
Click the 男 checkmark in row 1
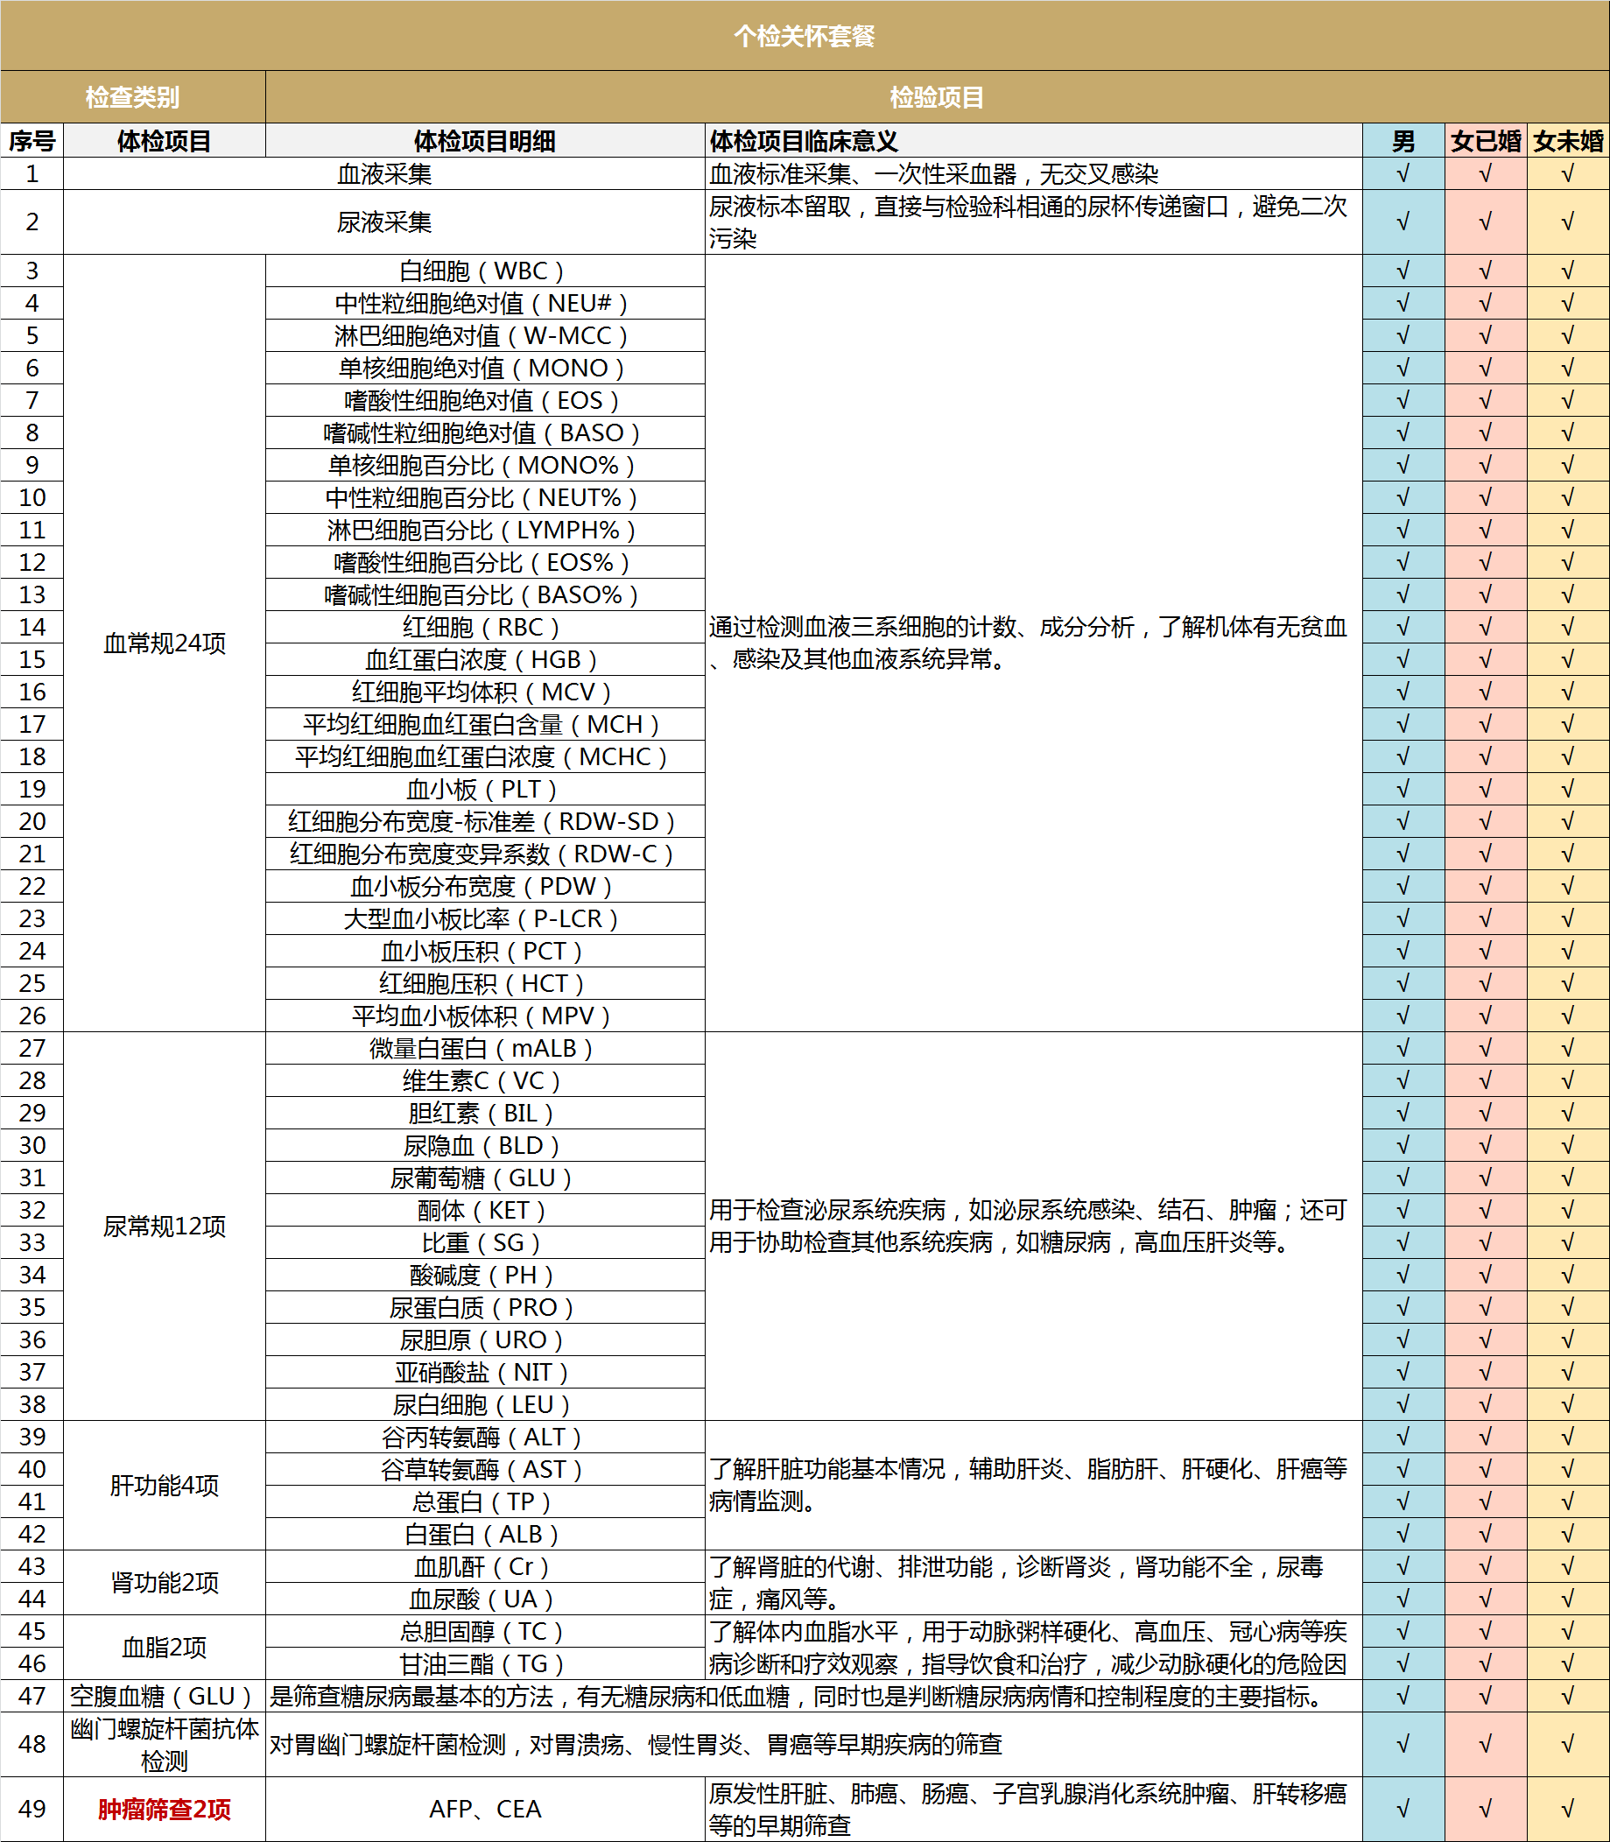coord(1403,174)
